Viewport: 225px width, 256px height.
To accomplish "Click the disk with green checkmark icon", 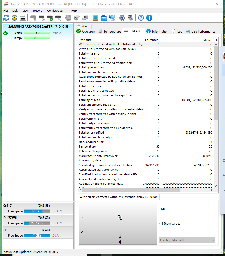I will [x=50, y=18].
